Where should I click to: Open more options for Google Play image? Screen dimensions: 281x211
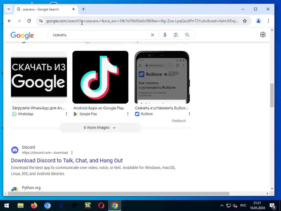(128, 114)
